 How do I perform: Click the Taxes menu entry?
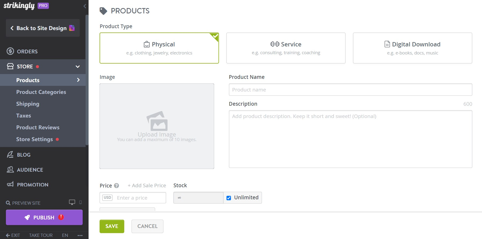click(24, 116)
